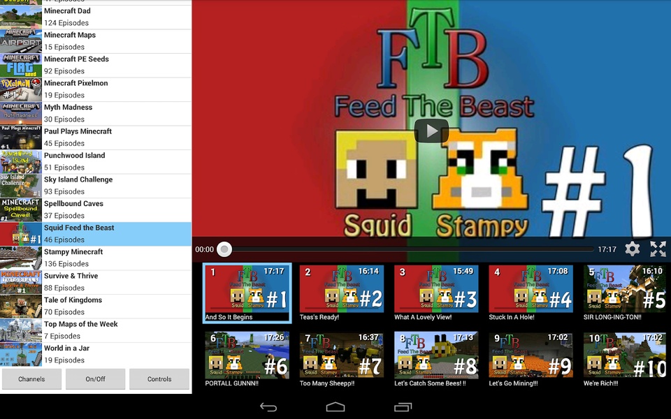Open the Channels button
The width and height of the screenshot is (671, 419).
click(x=31, y=378)
